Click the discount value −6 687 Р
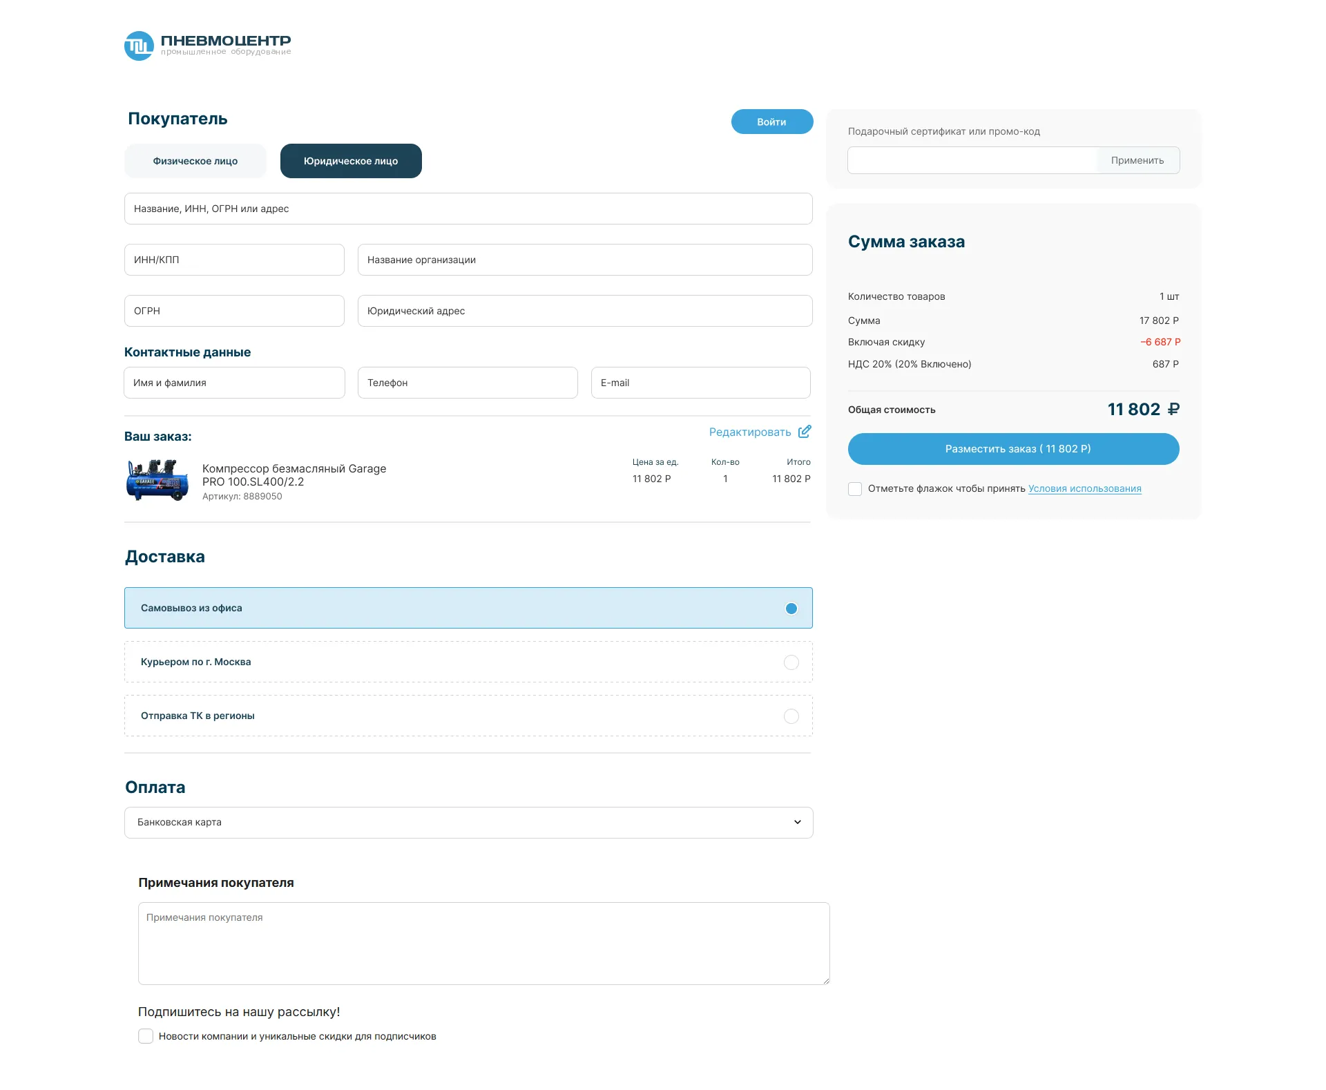This screenshot has height=1090, width=1326. pyautogui.click(x=1160, y=342)
